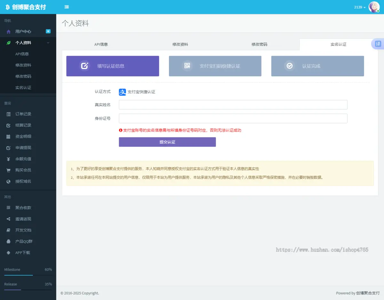This screenshot has width=384, height=300.
Task: Open the 2139 account dropdown
Action: 360,7
